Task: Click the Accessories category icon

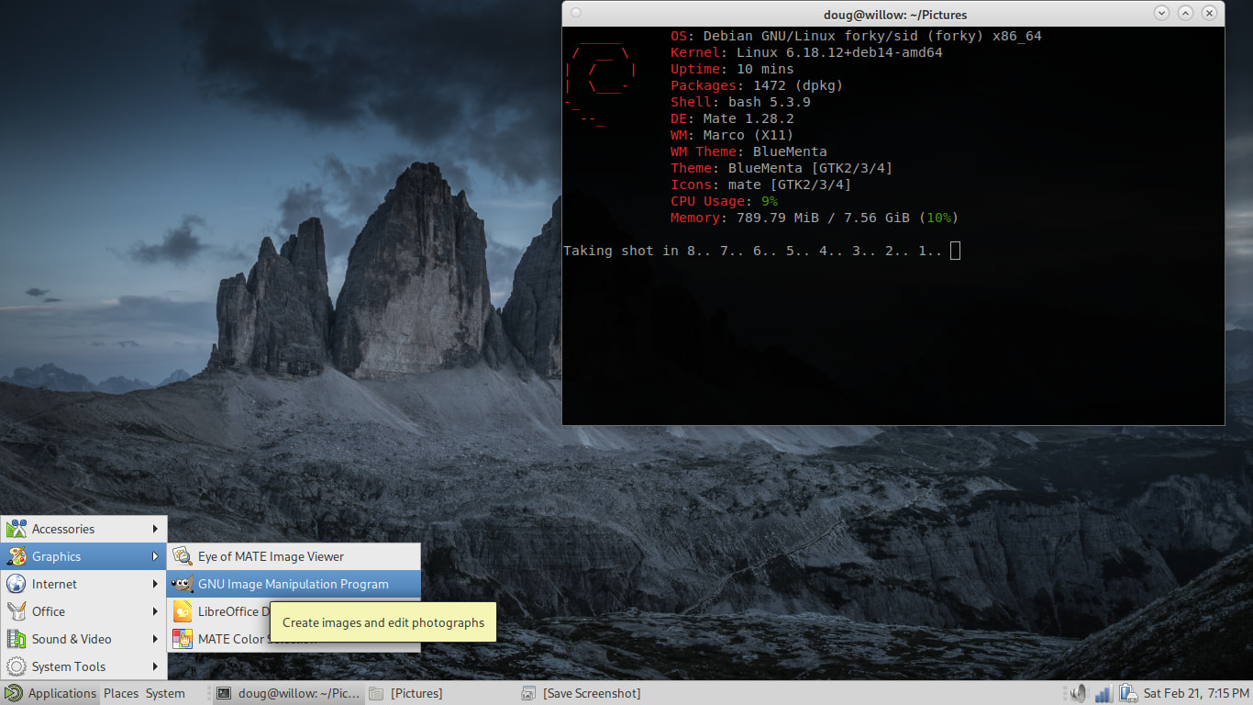Action: point(17,529)
